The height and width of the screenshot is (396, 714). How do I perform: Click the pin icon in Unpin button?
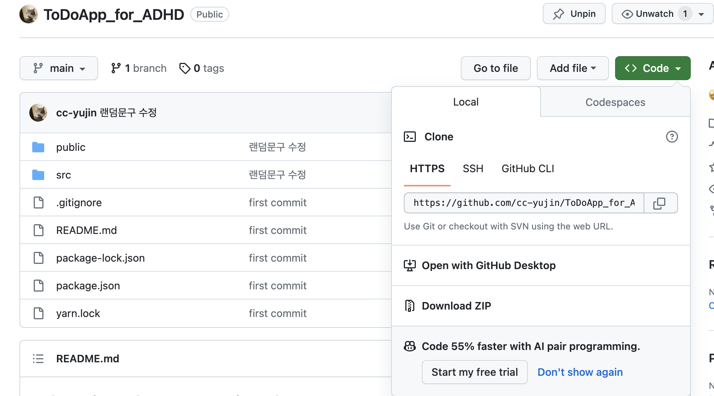559,14
